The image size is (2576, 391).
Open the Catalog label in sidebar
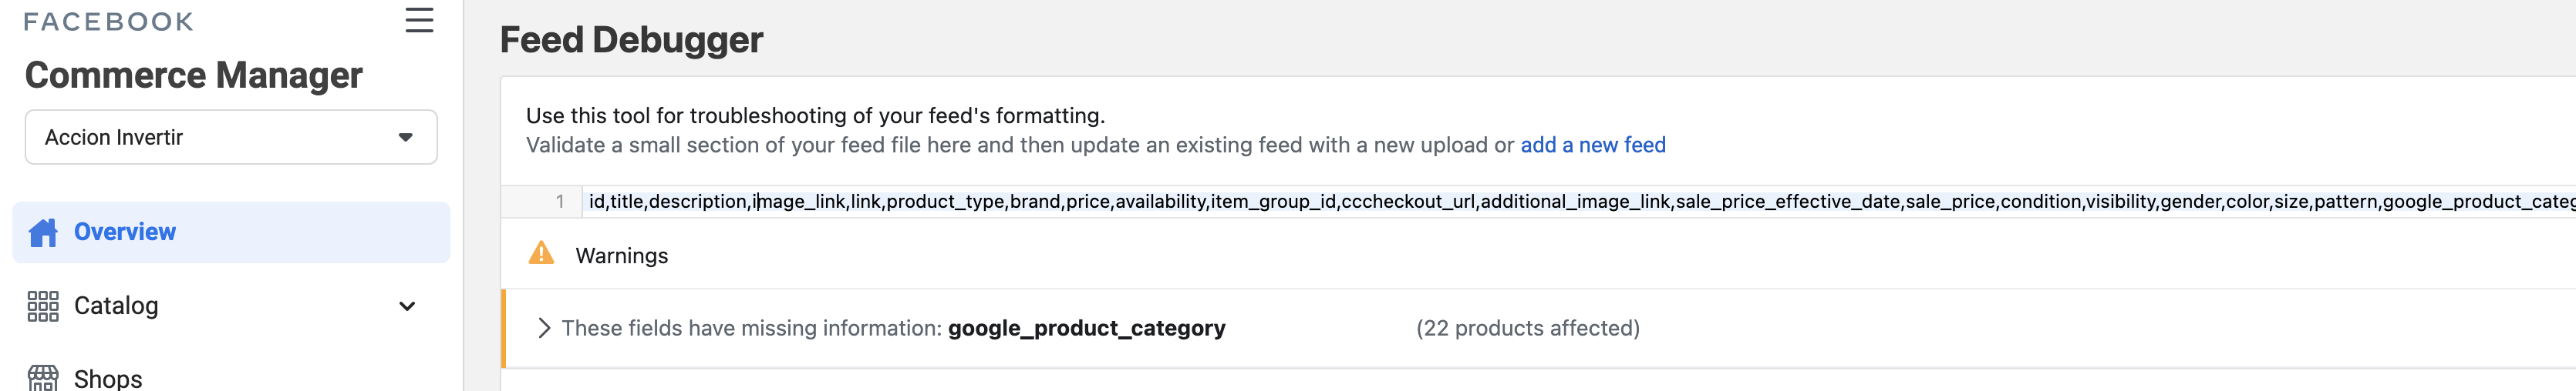click(x=116, y=306)
